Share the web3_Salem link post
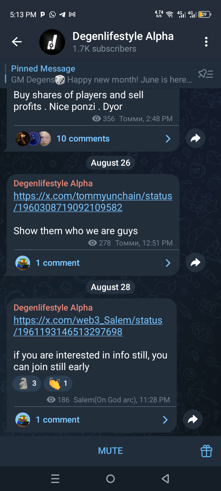The height and width of the screenshot is (491, 221). point(193,419)
